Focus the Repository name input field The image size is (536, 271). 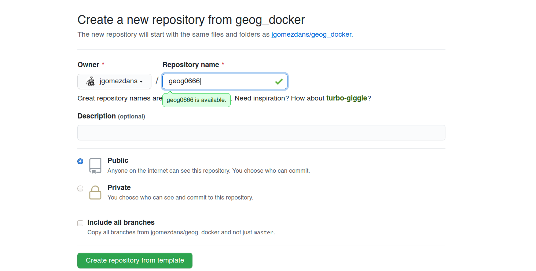225,81
